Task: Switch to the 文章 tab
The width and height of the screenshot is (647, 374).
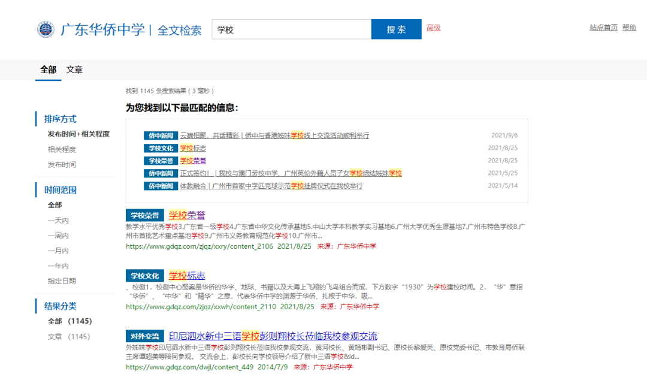Action: (74, 70)
